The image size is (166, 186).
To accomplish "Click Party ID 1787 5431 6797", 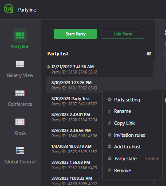I will 74,104.
